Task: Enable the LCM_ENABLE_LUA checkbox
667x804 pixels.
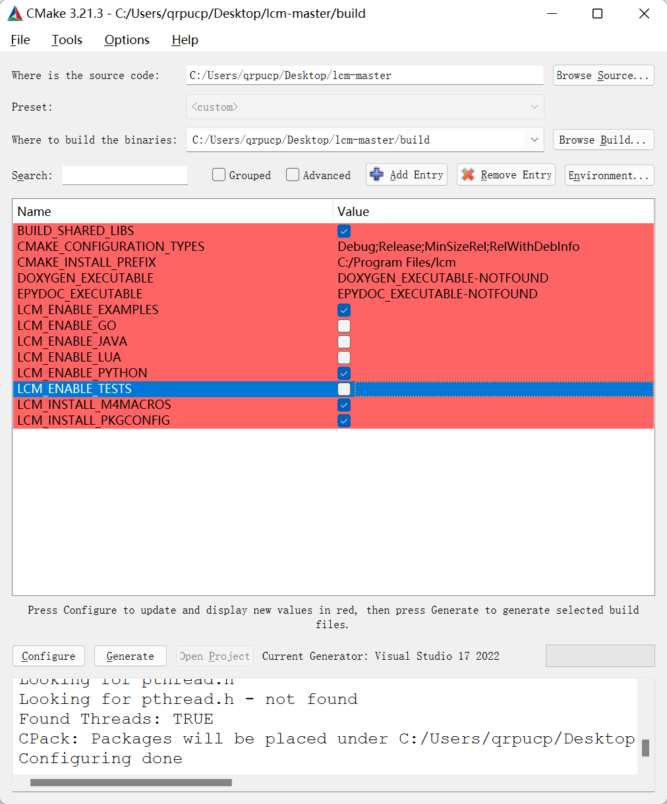Action: click(344, 358)
